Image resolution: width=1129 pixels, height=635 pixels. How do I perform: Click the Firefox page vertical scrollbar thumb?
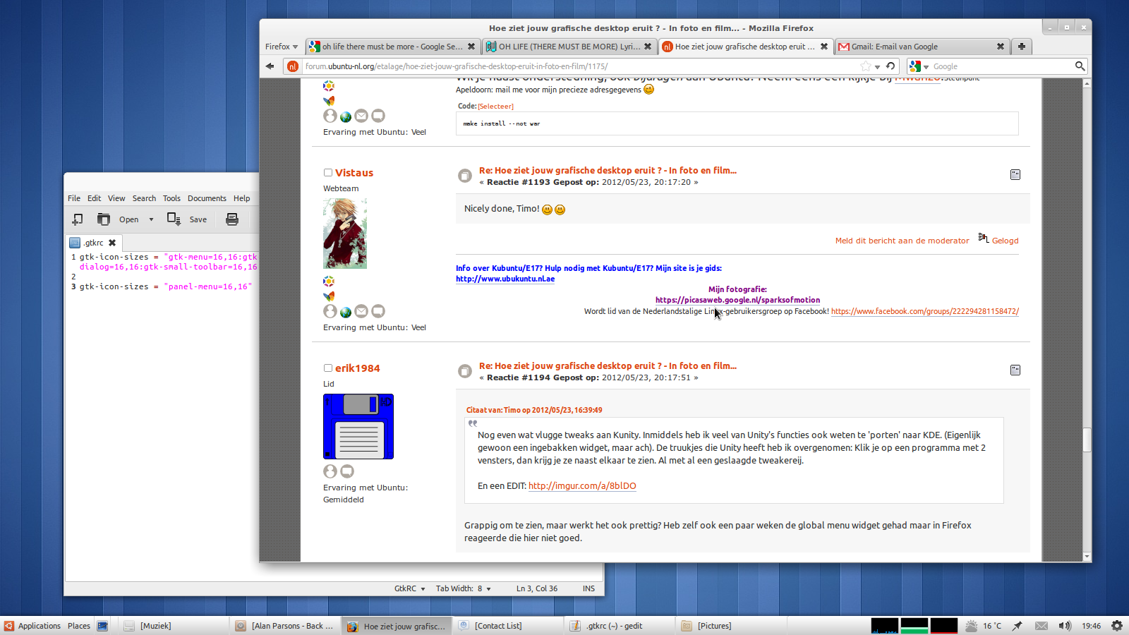1087,440
